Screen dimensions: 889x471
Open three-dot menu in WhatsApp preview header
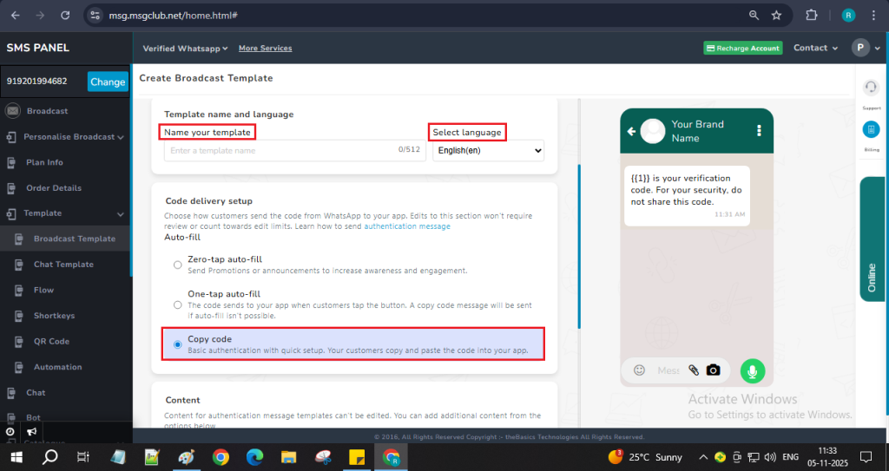(759, 131)
